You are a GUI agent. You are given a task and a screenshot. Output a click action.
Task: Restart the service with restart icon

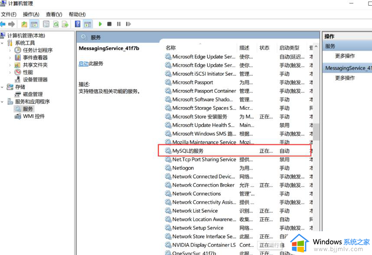point(128,24)
